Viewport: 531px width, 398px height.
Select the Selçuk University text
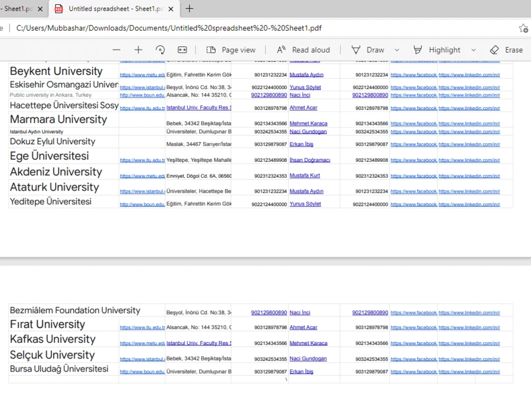tap(53, 354)
